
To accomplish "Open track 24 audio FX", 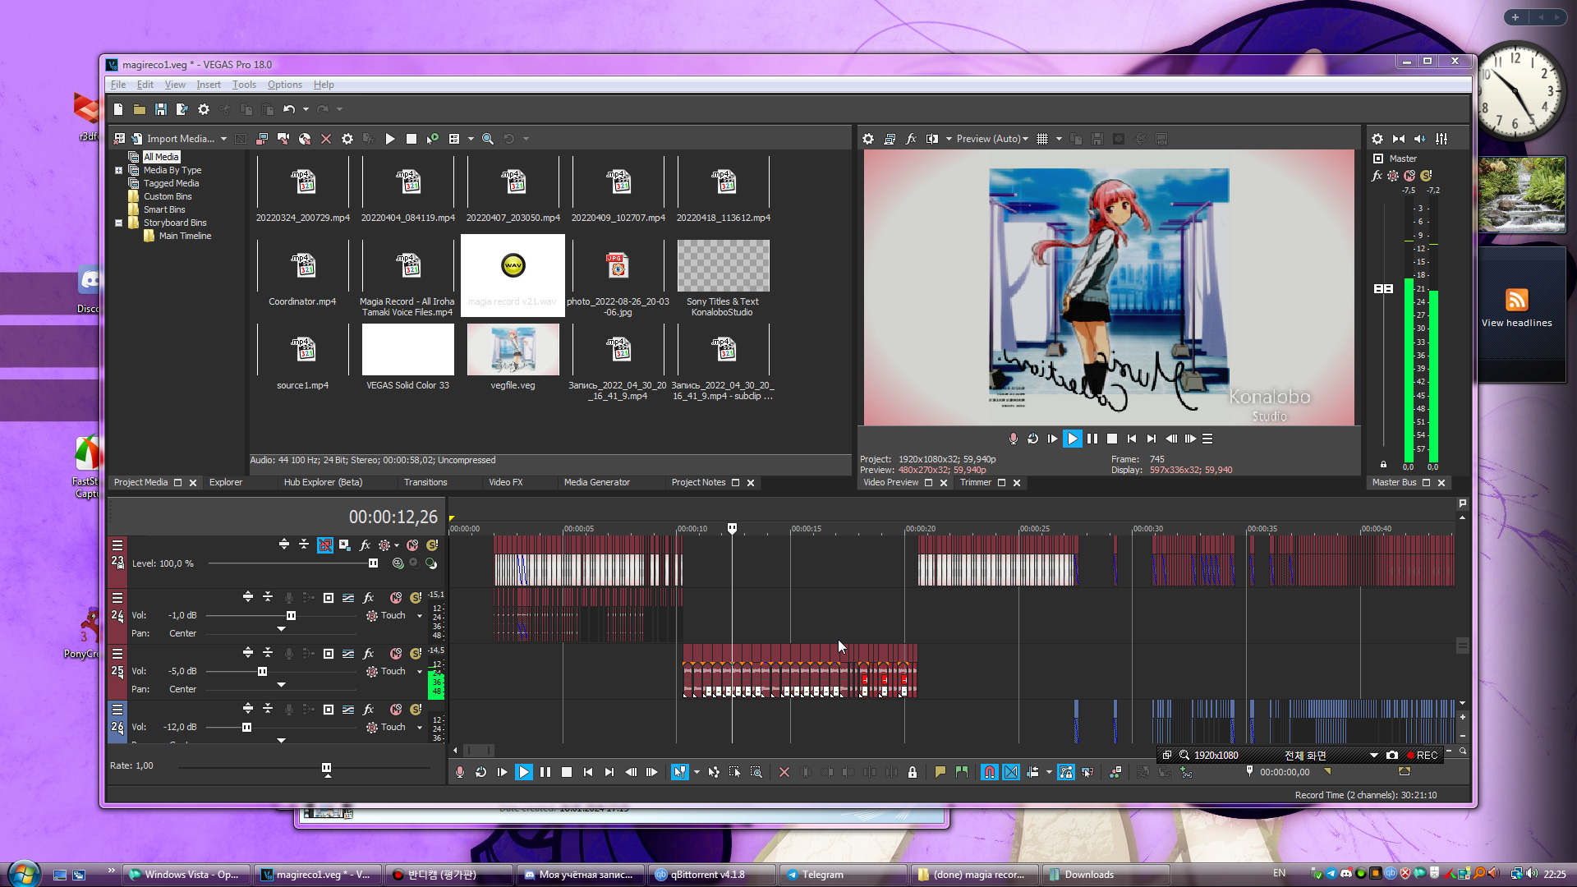I will click(369, 598).
